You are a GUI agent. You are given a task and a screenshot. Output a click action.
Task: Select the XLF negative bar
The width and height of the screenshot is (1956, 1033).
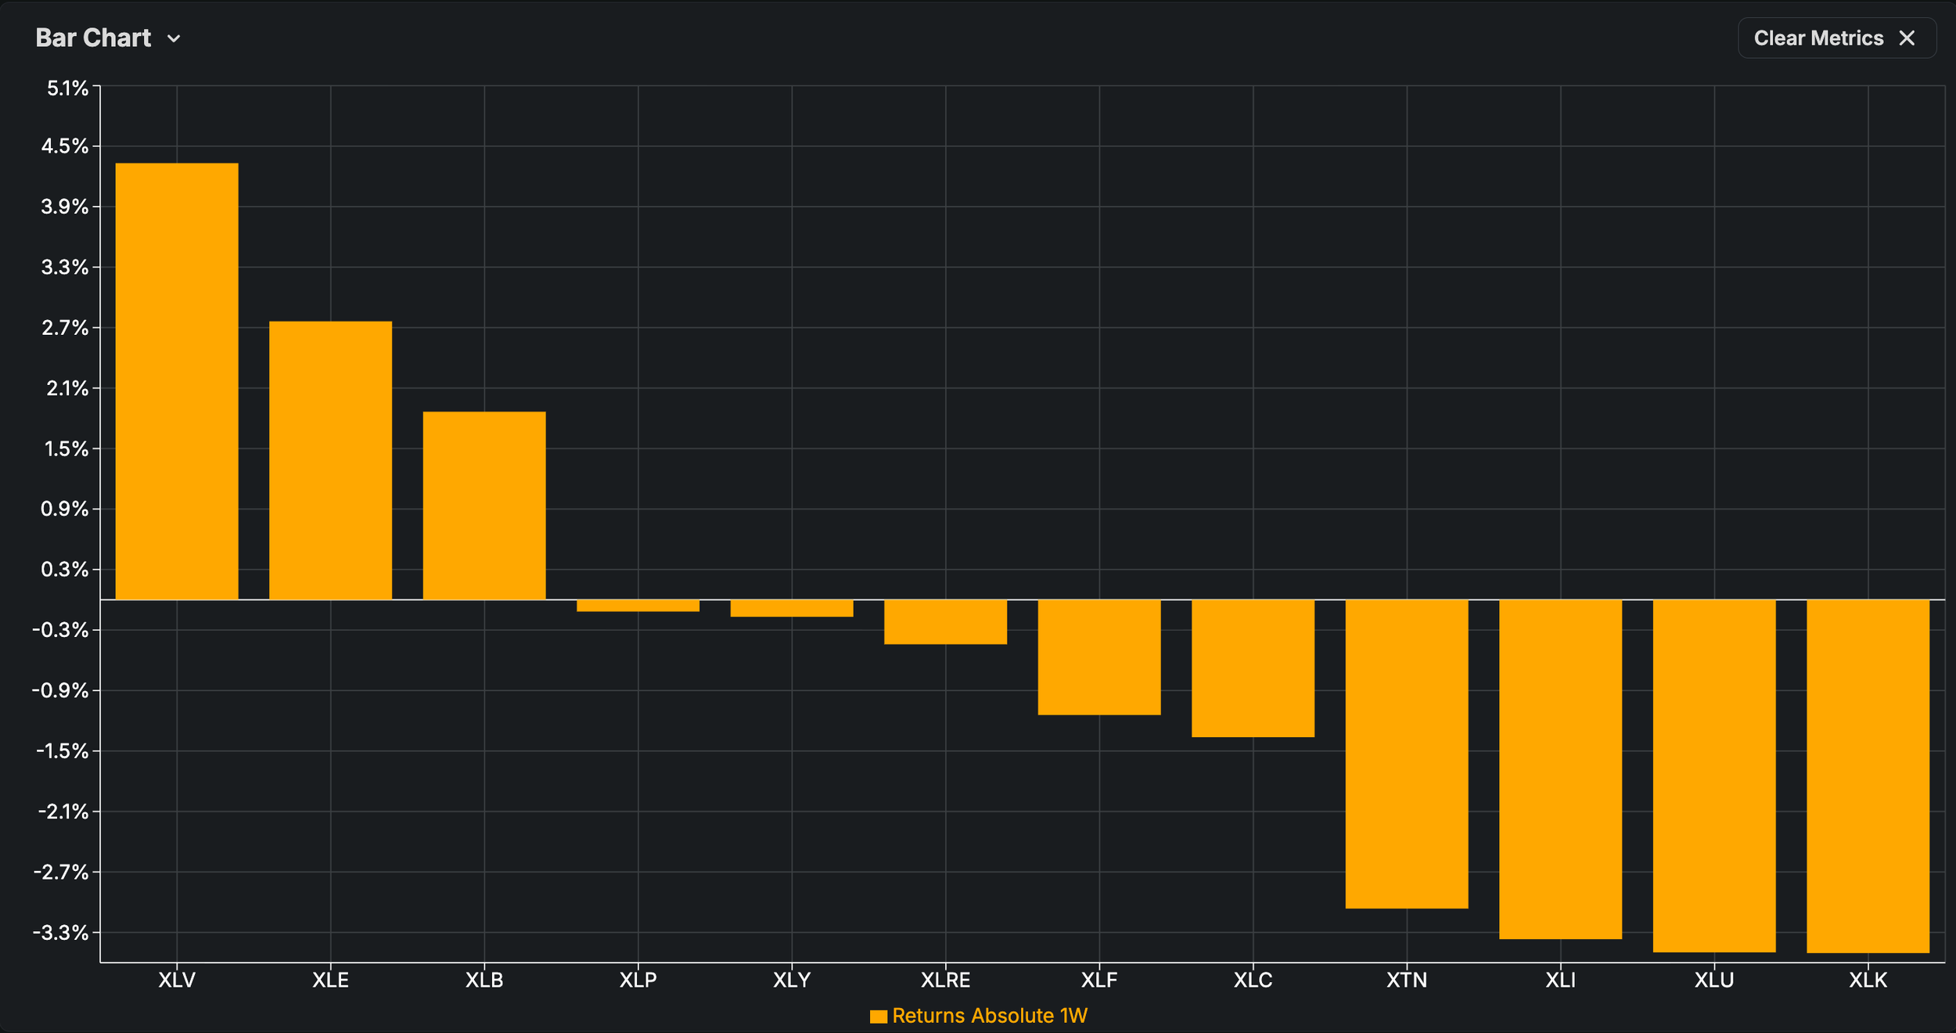1099,657
